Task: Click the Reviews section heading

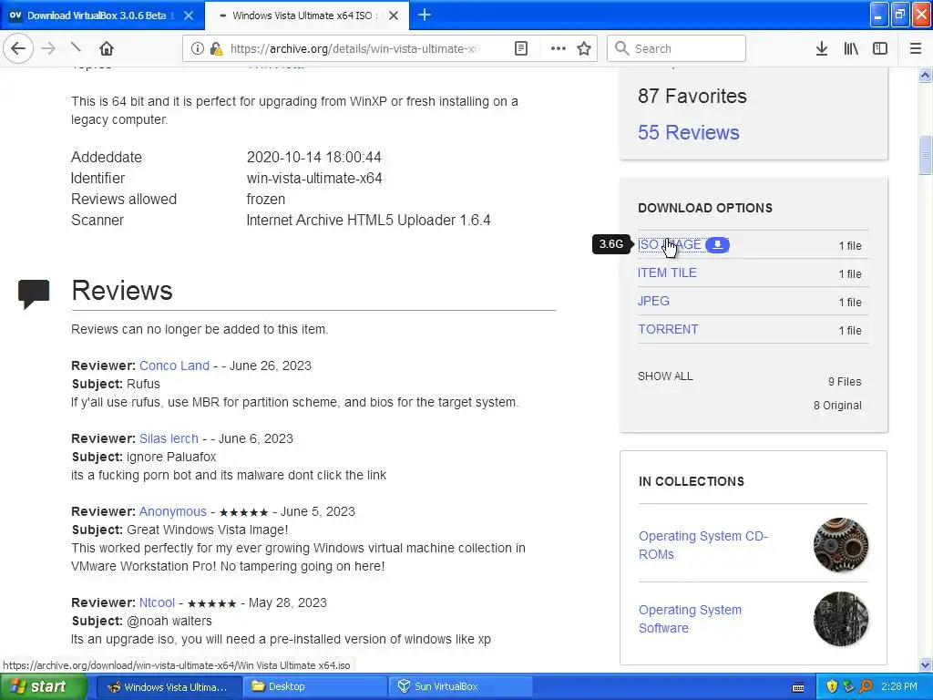Action: coord(122,291)
